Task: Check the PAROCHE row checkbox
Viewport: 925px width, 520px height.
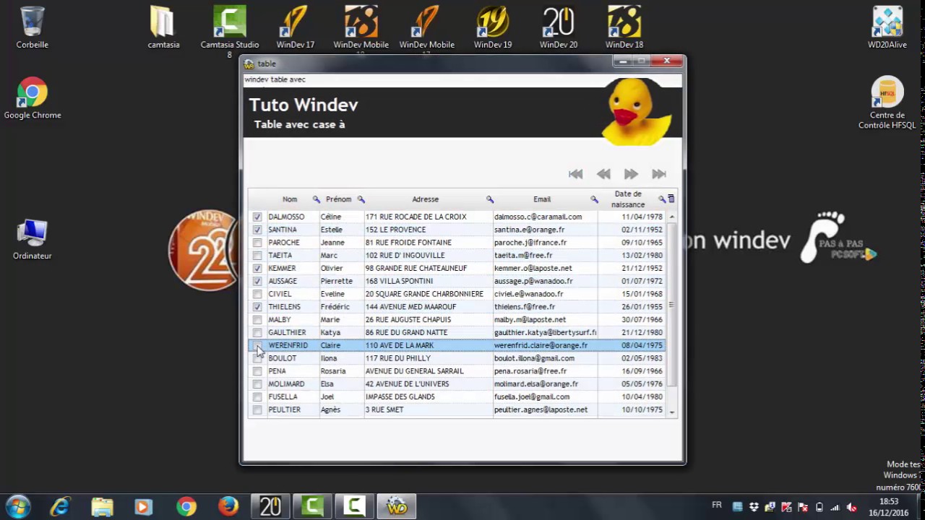Action: (x=257, y=243)
